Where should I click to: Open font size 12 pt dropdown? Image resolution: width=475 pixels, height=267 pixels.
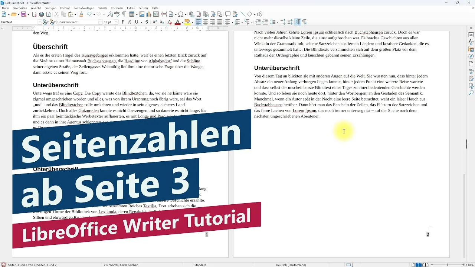tap(116, 22)
